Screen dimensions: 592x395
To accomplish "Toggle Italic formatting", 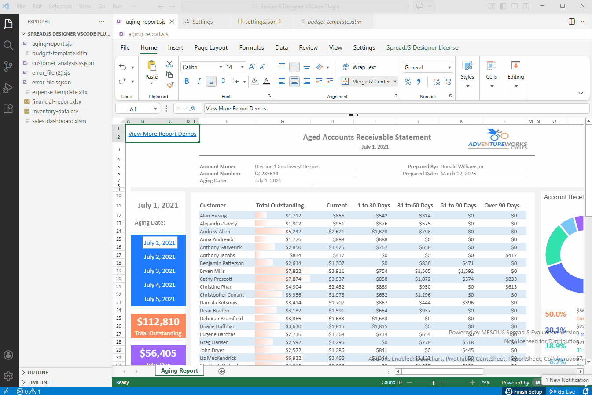I will (199, 81).
